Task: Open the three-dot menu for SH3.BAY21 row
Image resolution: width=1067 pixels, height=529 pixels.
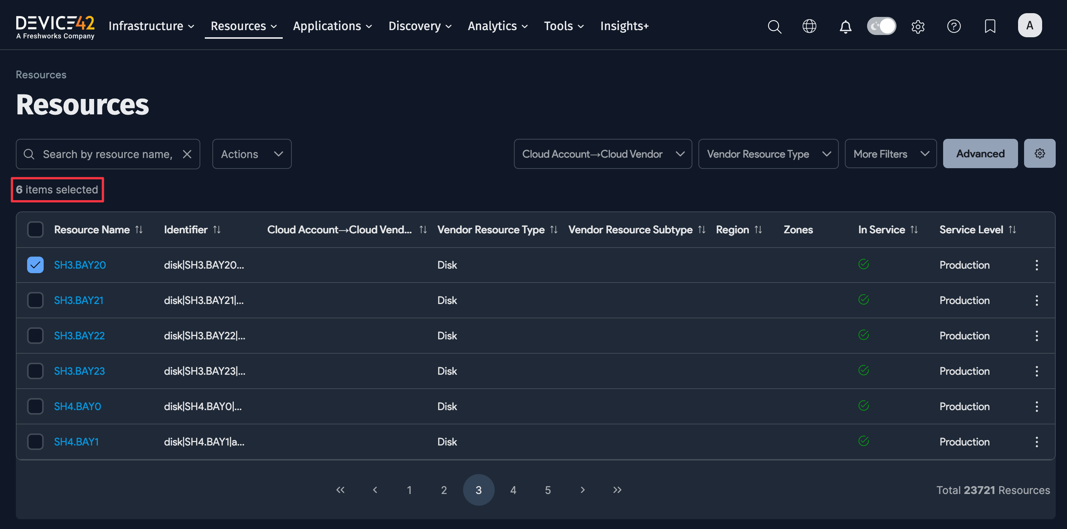Action: click(1037, 300)
